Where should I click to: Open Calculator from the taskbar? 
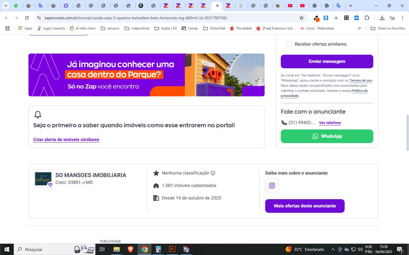click(158, 249)
